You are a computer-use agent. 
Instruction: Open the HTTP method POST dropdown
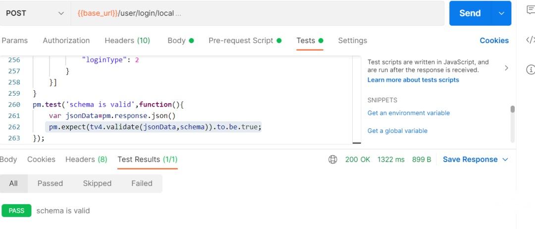(x=35, y=13)
